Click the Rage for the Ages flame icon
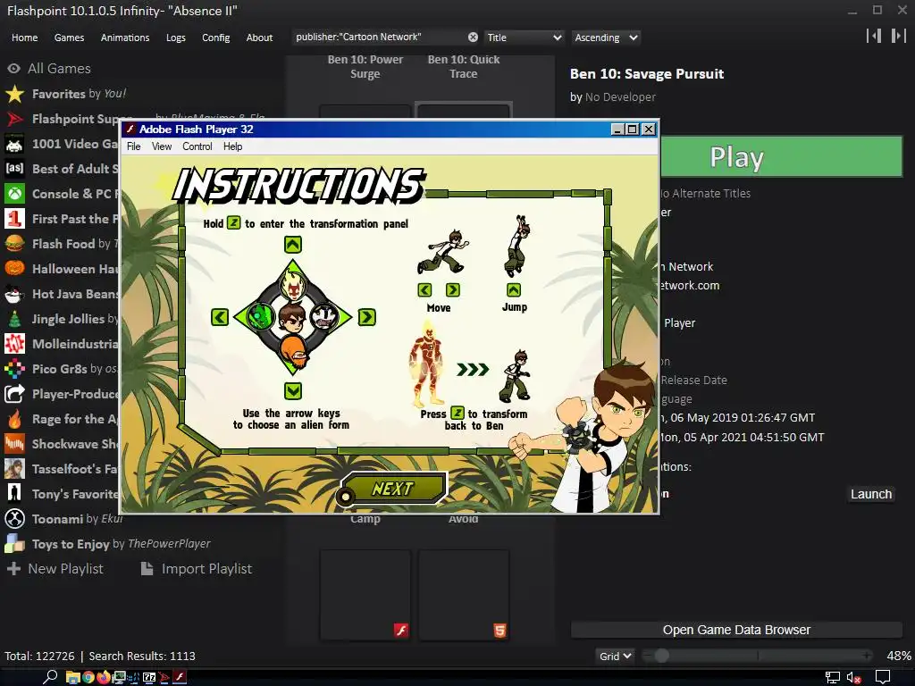Screen dimensions: 915x686 [x=14, y=420]
